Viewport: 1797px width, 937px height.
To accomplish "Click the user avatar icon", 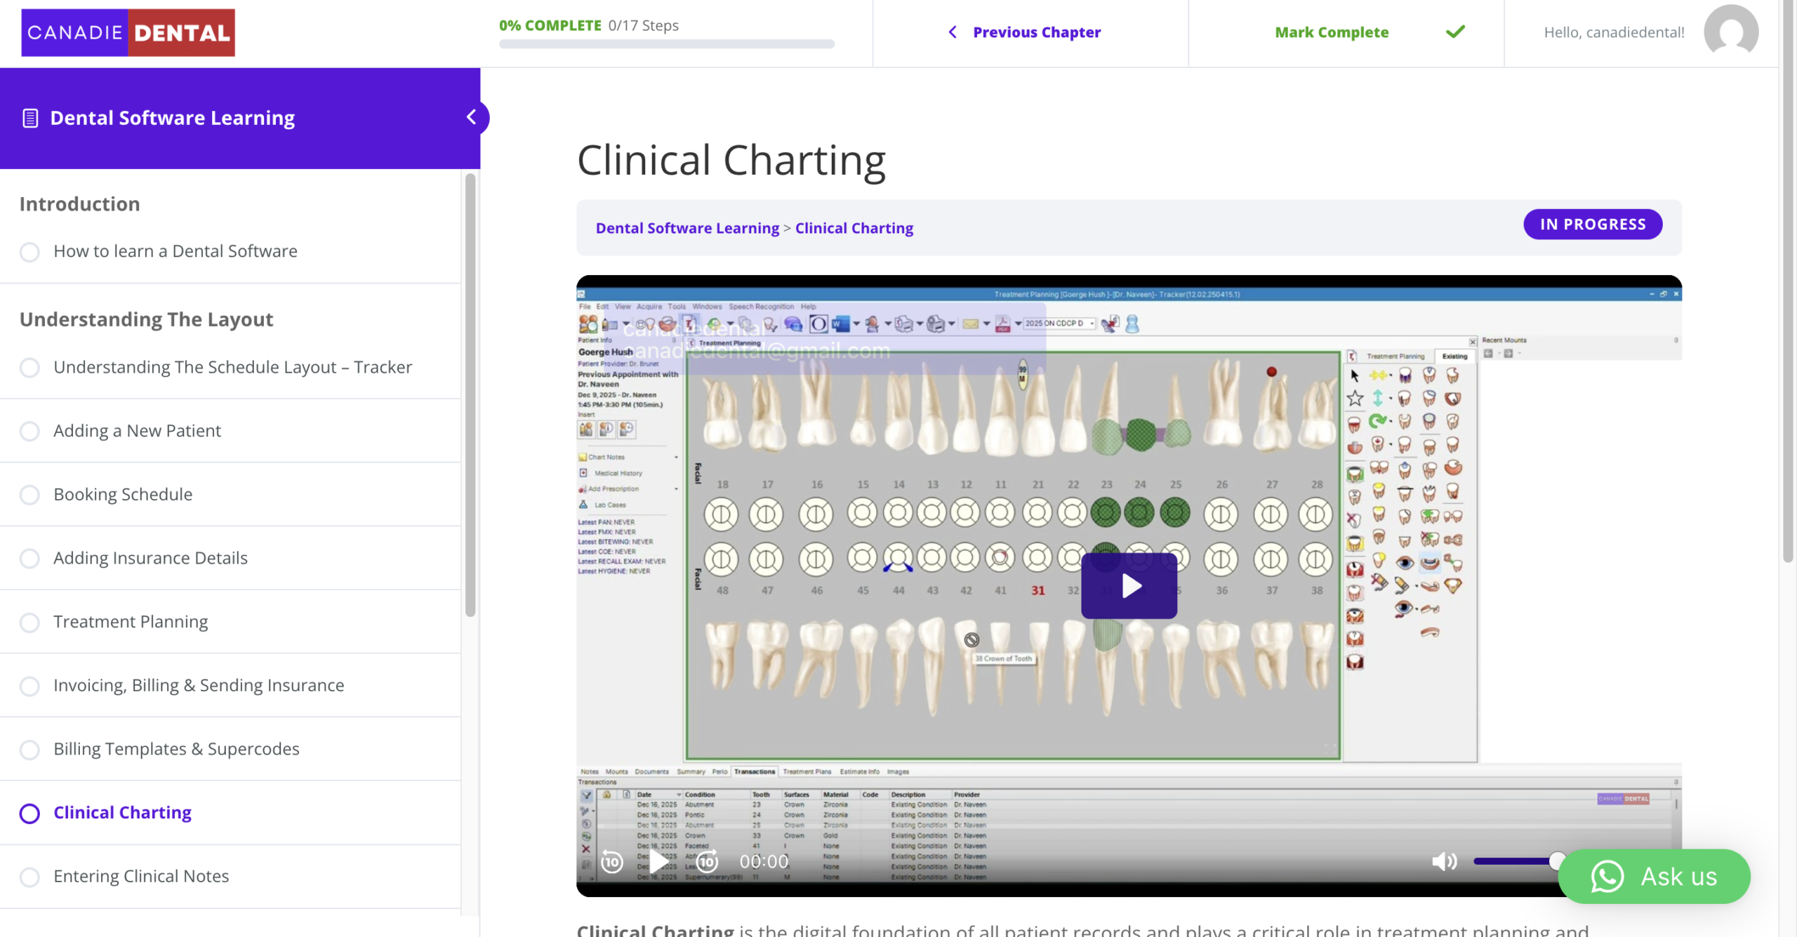I will click(1730, 32).
